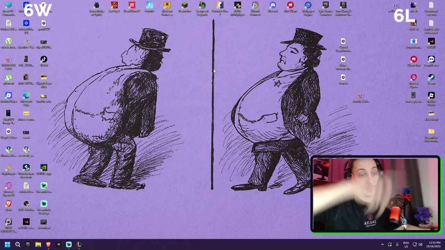This screenshot has height=250, width=445.
Task: Select Tom Clancy's Rainbow Six icon
Action: [343, 9]
